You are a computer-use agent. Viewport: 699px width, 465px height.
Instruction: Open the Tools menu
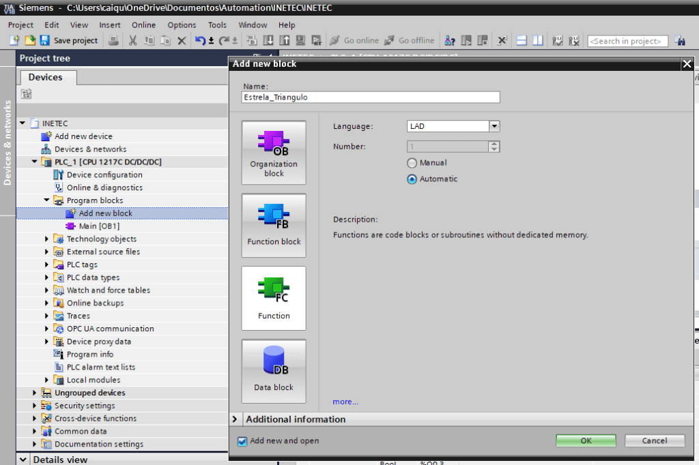[x=217, y=25]
